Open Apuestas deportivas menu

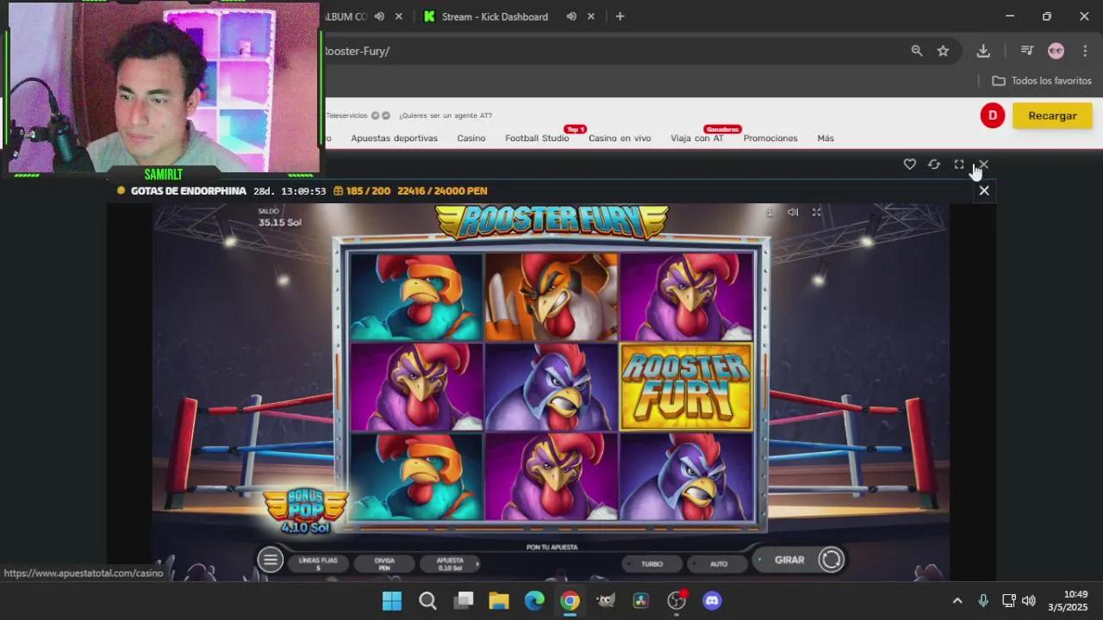point(394,138)
